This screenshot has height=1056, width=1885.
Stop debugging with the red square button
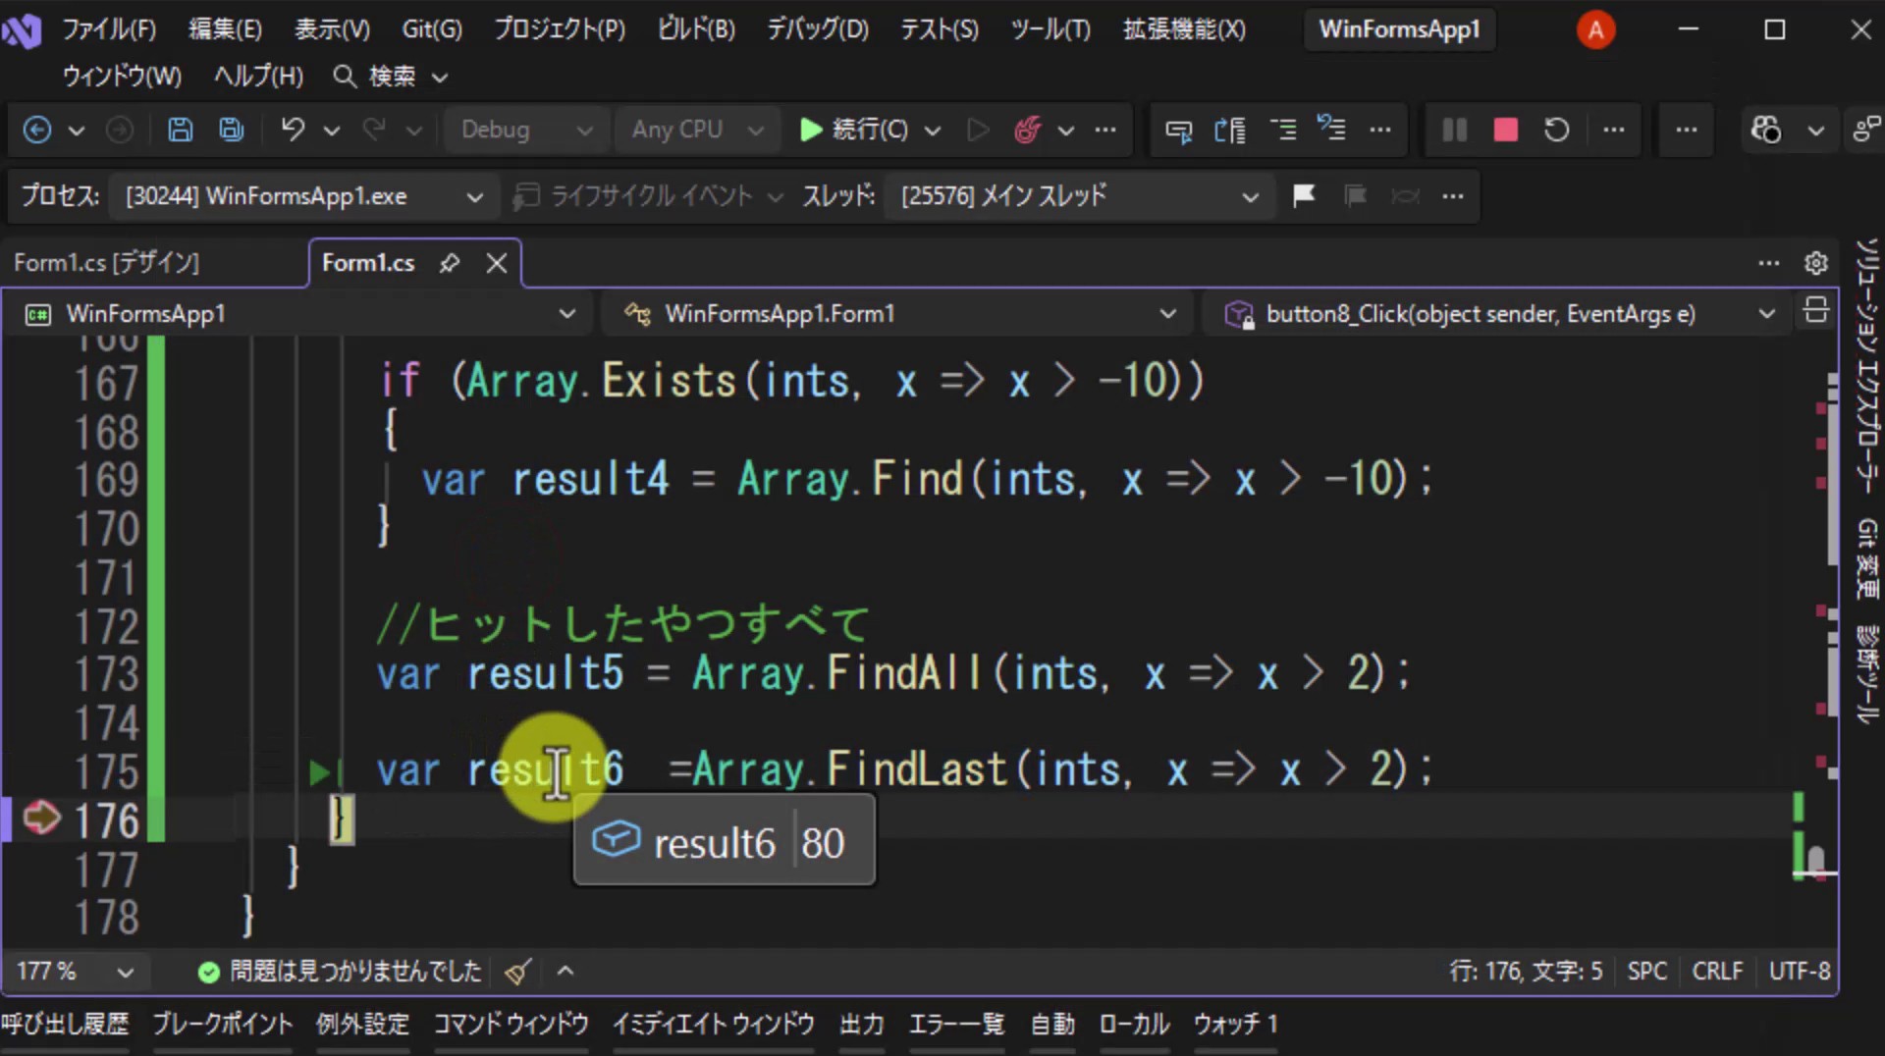pos(1506,130)
